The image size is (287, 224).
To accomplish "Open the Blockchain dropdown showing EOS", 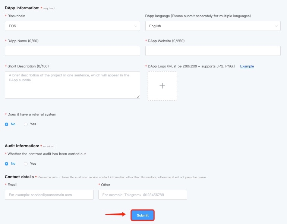I will pos(72,26).
